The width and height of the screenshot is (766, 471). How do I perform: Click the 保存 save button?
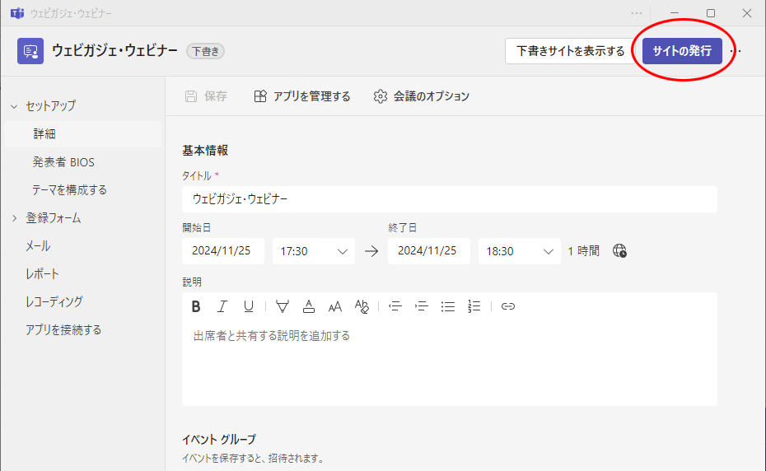pyautogui.click(x=206, y=96)
